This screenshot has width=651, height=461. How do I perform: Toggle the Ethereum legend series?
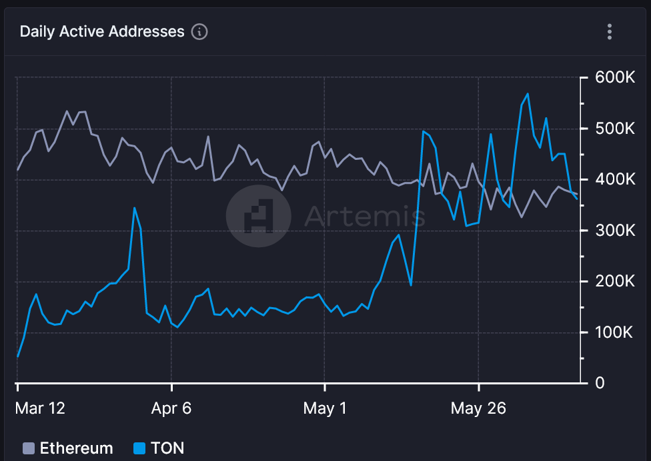tap(68, 448)
